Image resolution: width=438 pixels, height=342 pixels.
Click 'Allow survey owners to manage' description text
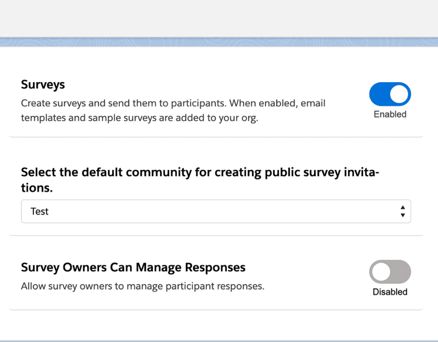(143, 286)
